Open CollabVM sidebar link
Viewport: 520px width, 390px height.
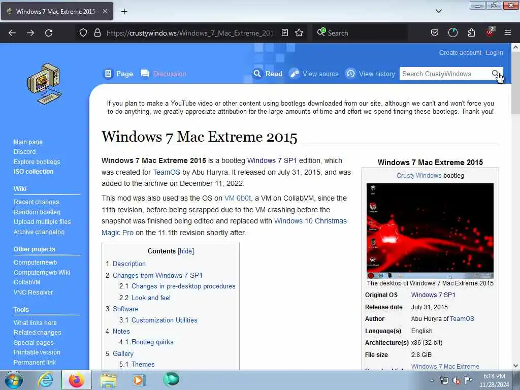(27, 282)
